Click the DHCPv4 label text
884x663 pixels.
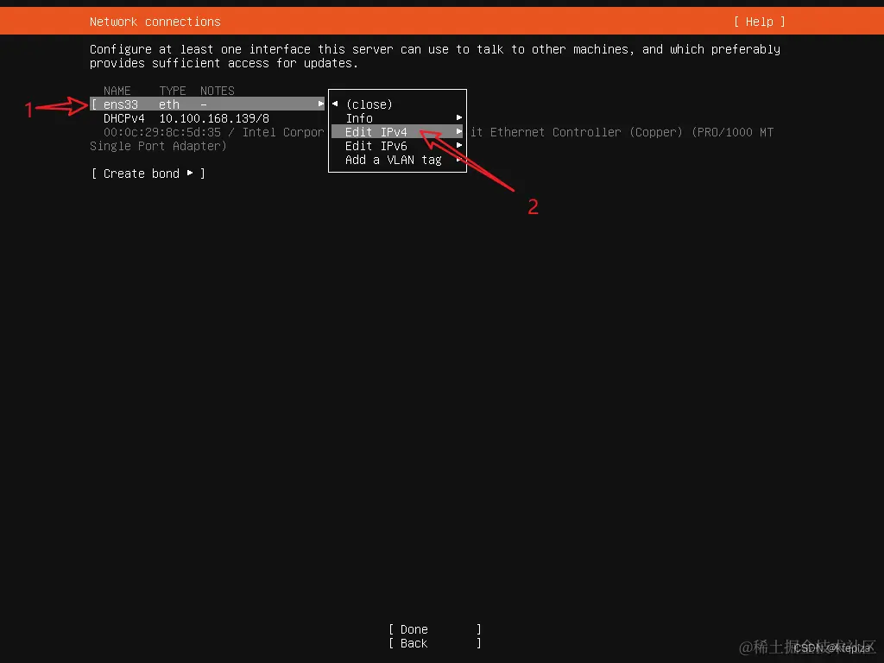point(124,118)
